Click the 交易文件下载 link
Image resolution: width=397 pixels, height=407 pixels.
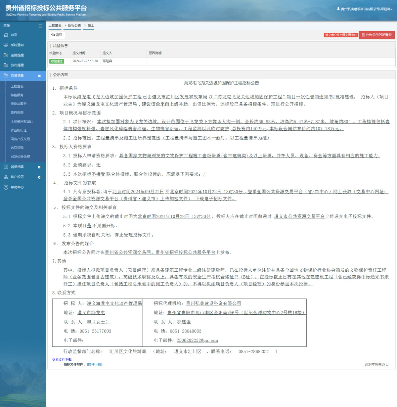tap(62, 359)
